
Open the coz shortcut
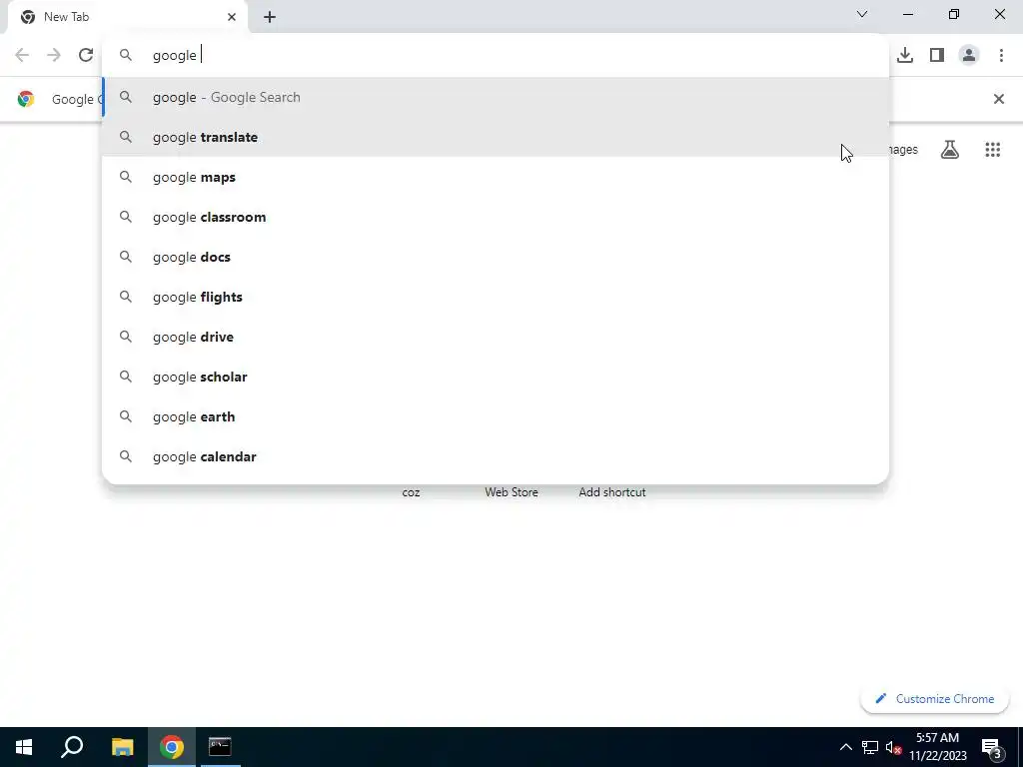click(411, 492)
